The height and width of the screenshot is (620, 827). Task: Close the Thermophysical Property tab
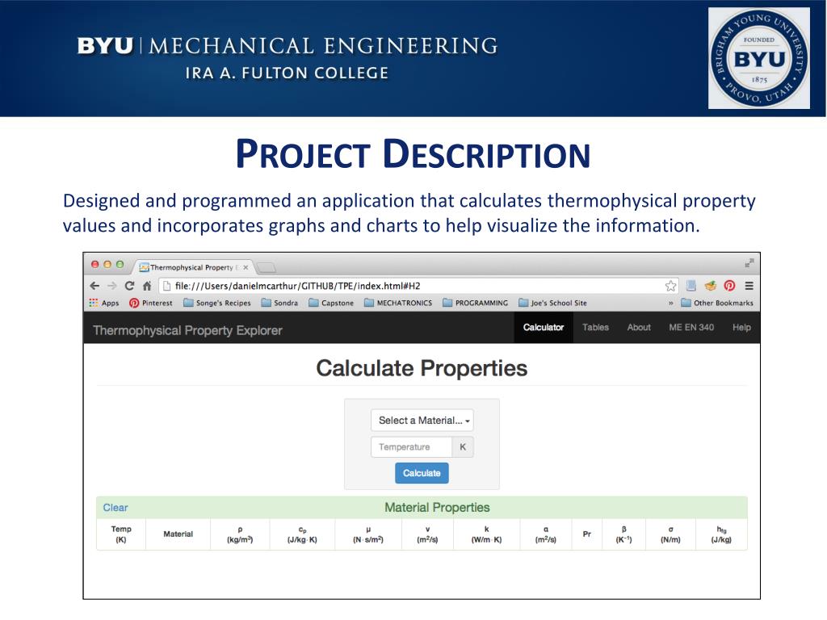246,267
